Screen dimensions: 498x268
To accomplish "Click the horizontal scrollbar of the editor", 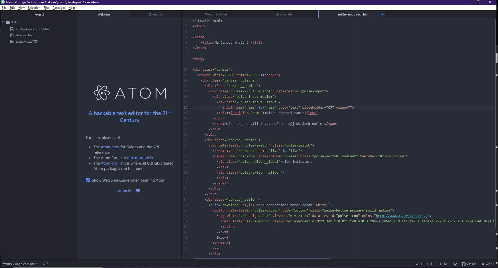I will [x=262, y=258].
